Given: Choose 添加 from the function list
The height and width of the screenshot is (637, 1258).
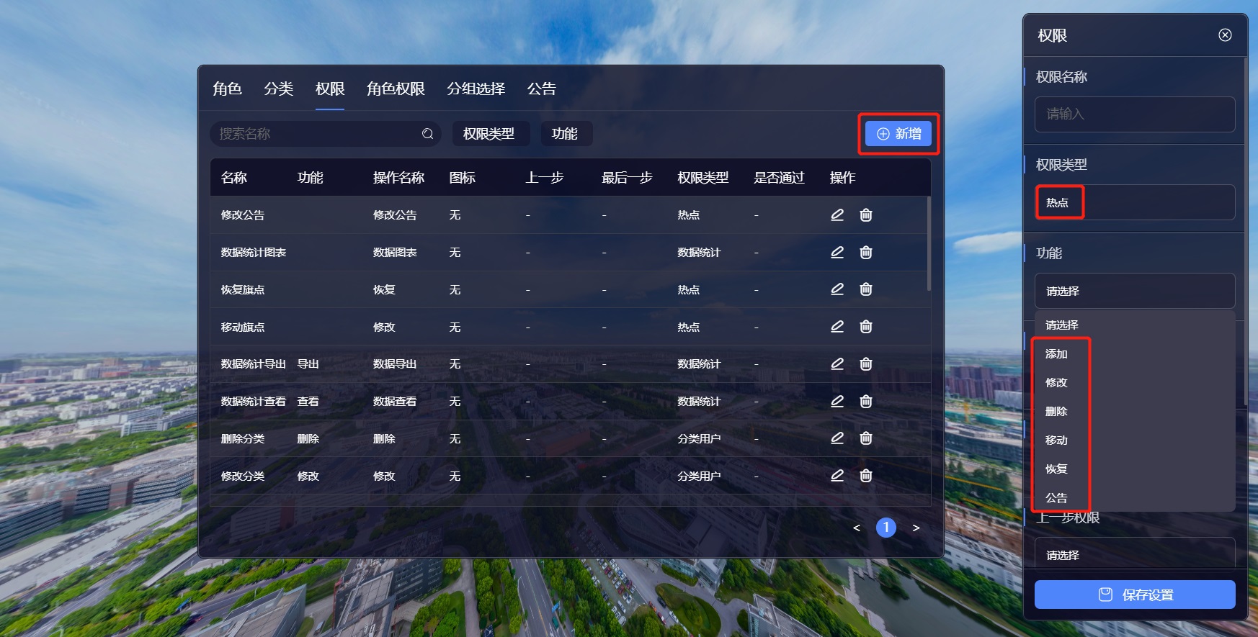Looking at the screenshot, I should 1135,354.
